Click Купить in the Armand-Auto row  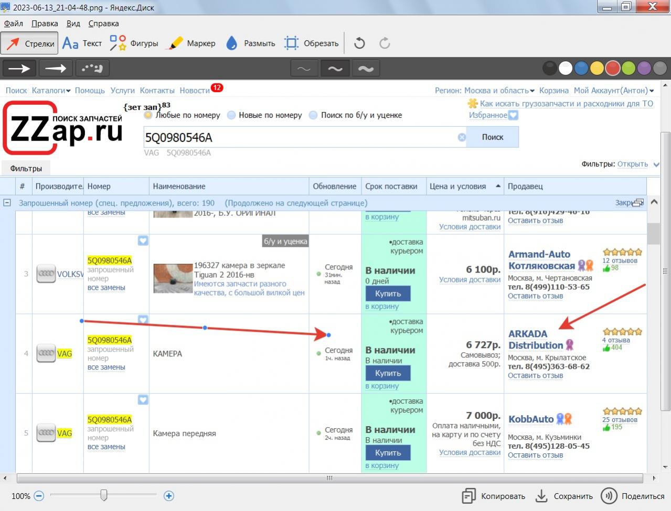(388, 293)
